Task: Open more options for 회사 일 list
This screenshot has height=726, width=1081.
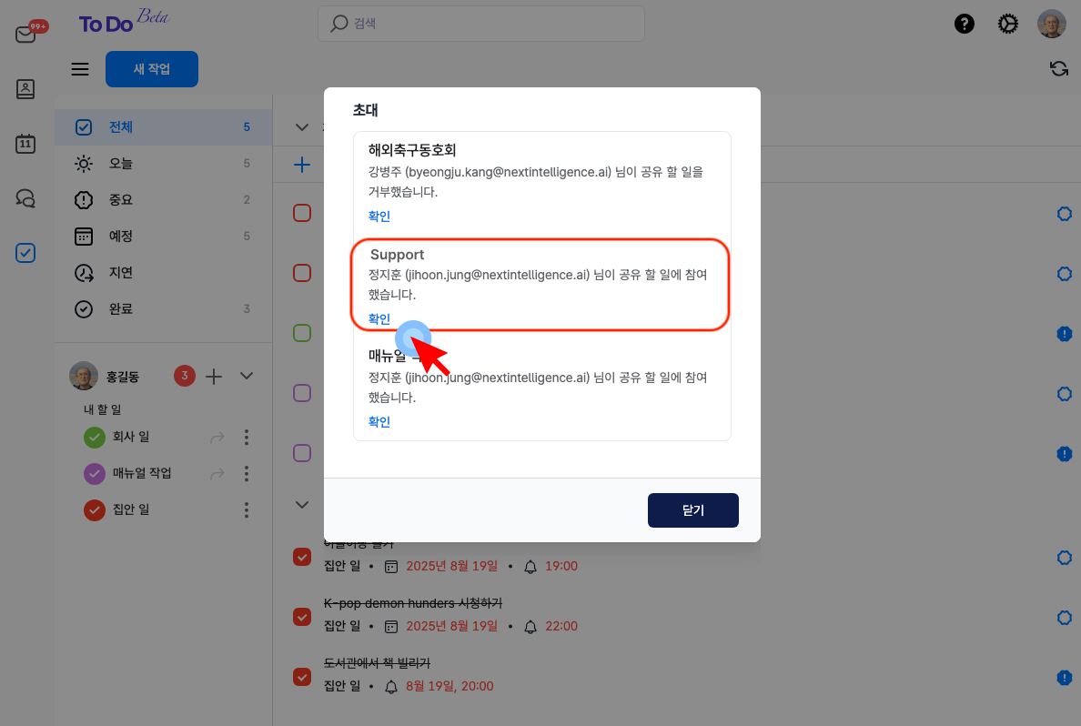Action: pyautogui.click(x=246, y=438)
